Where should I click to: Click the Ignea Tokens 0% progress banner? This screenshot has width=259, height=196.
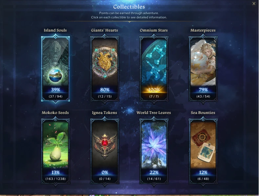point(105,172)
